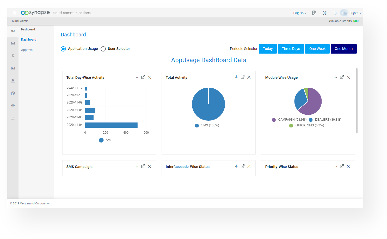Open the settings gear in sidebar
Viewport: 387px width, 239px height.
(x=13, y=106)
